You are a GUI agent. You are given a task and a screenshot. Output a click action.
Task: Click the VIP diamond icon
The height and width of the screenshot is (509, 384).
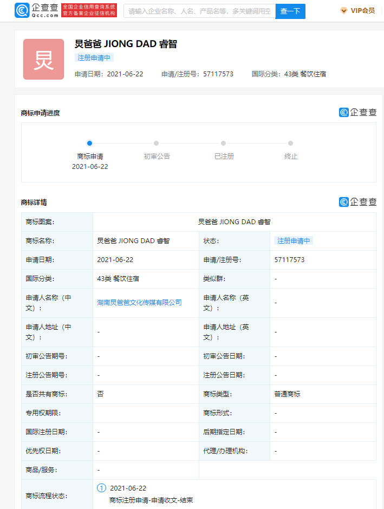click(344, 11)
